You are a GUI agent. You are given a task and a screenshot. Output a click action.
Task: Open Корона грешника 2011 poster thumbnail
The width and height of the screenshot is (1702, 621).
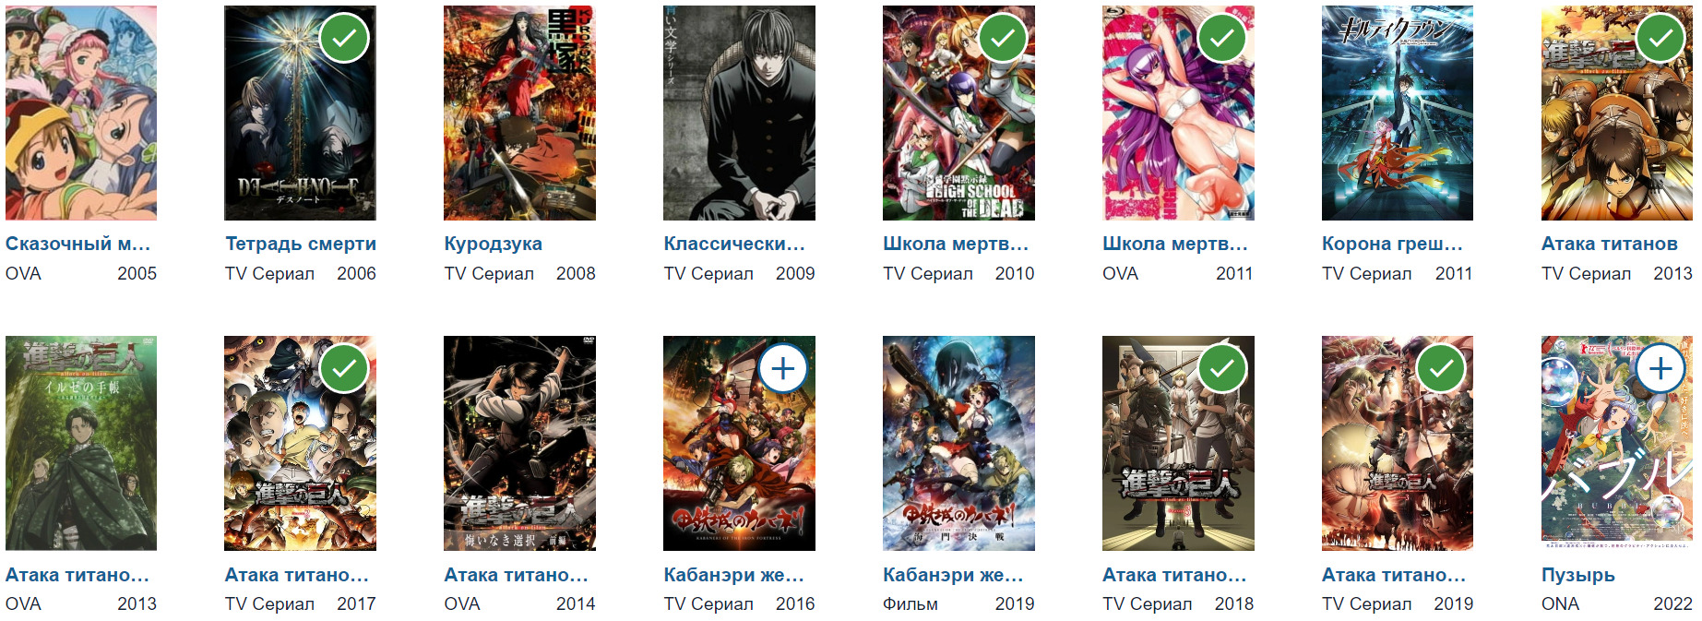coord(1398,113)
